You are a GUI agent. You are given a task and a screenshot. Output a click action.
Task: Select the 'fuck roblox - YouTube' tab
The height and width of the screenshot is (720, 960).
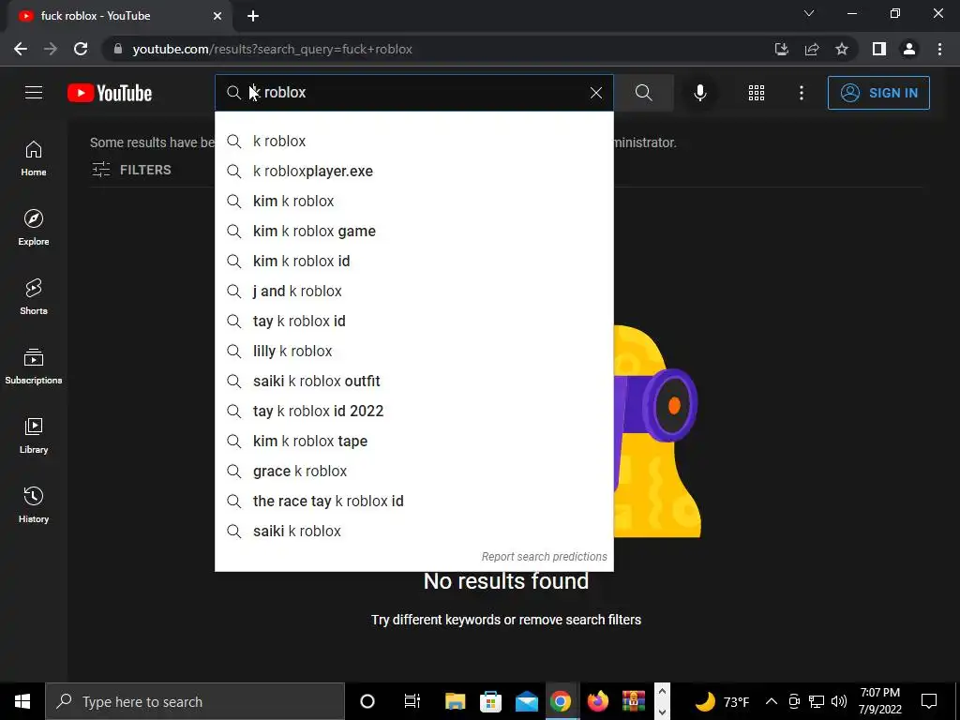click(119, 16)
